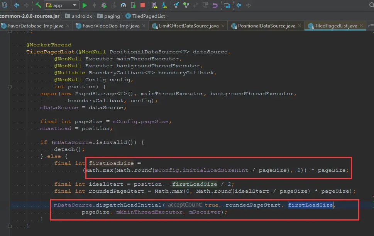Click the Build hammer icon
The image size is (374, 236).
coord(38,5)
